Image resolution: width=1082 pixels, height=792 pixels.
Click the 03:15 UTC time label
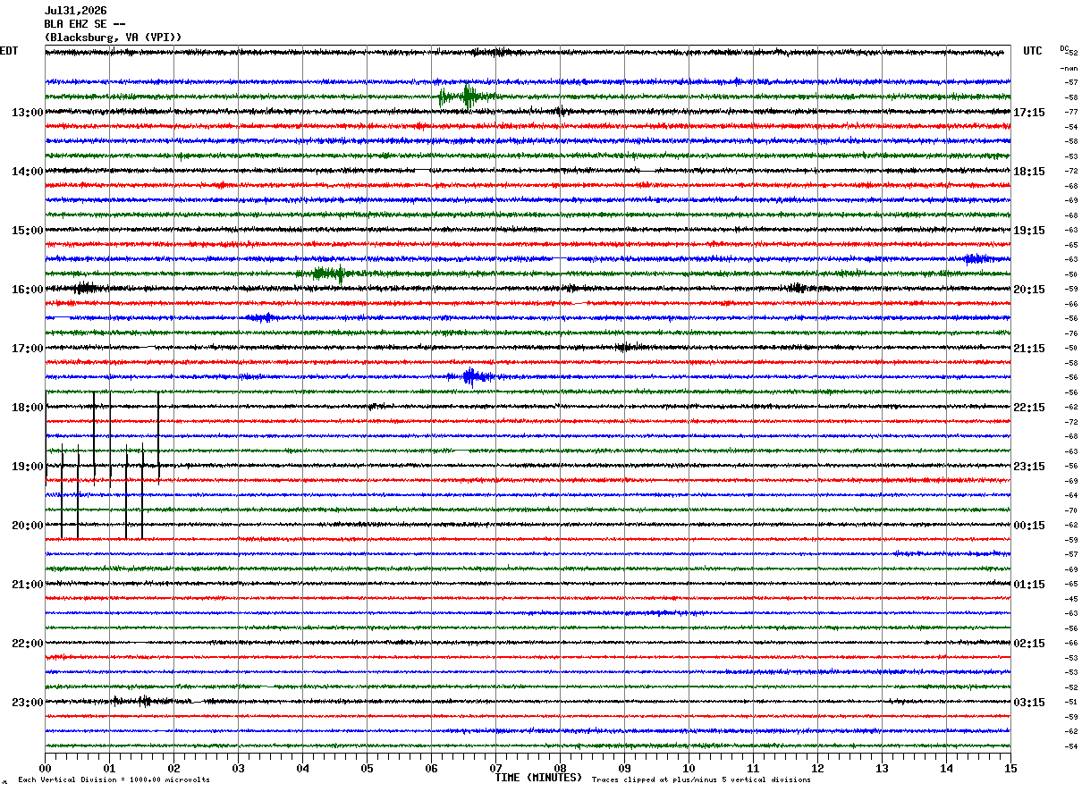pos(1029,703)
